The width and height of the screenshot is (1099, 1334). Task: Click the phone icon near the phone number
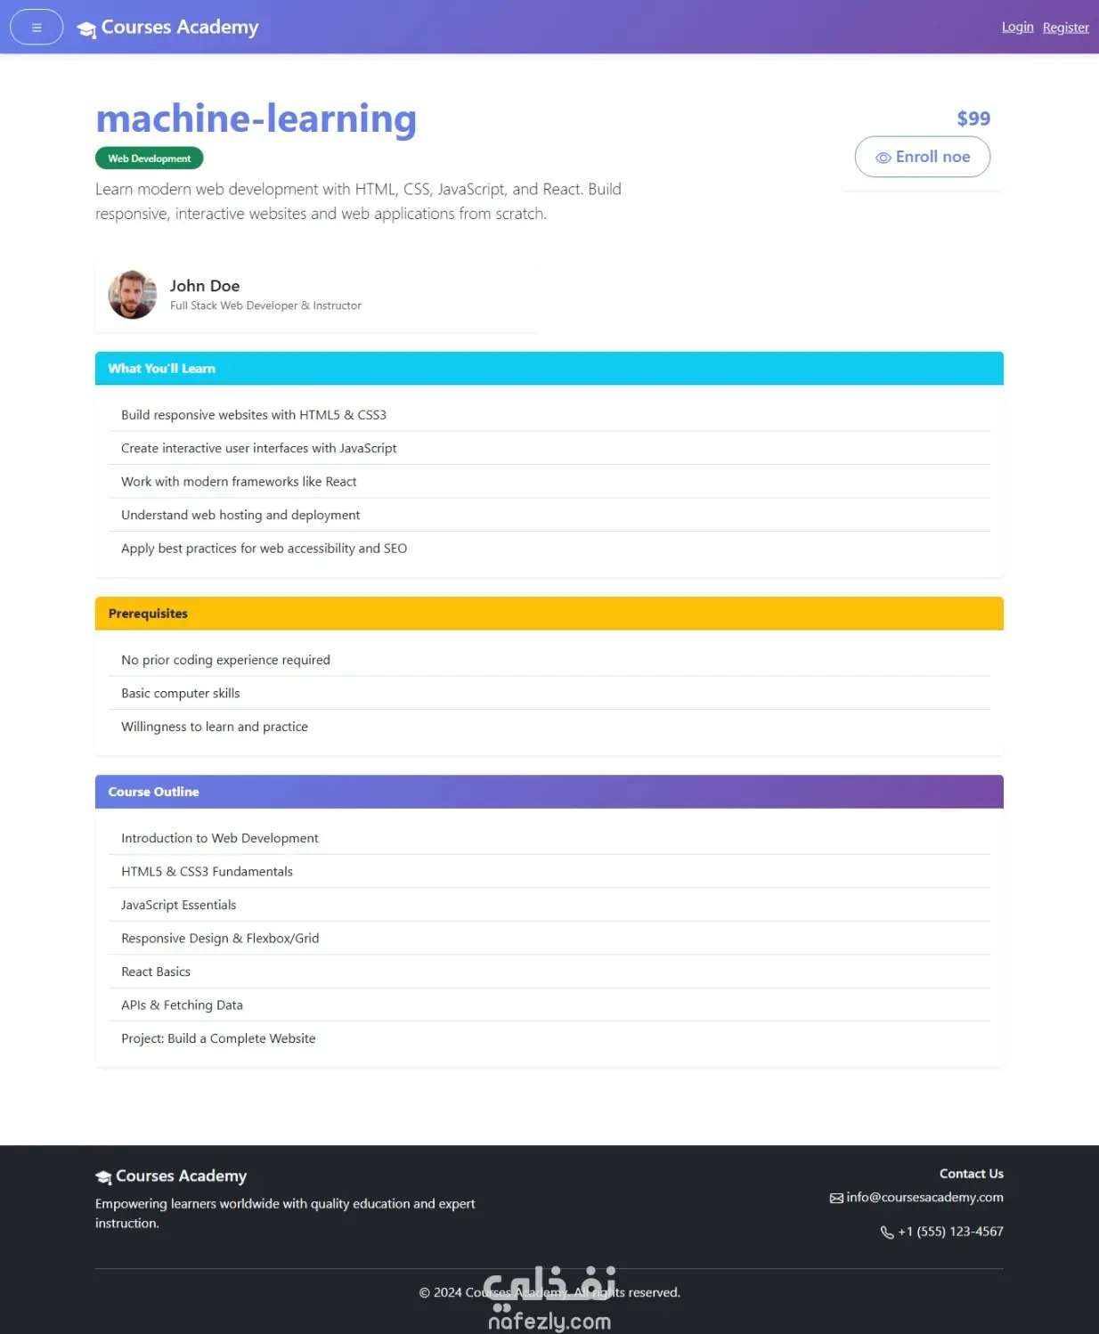pyautogui.click(x=887, y=1232)
